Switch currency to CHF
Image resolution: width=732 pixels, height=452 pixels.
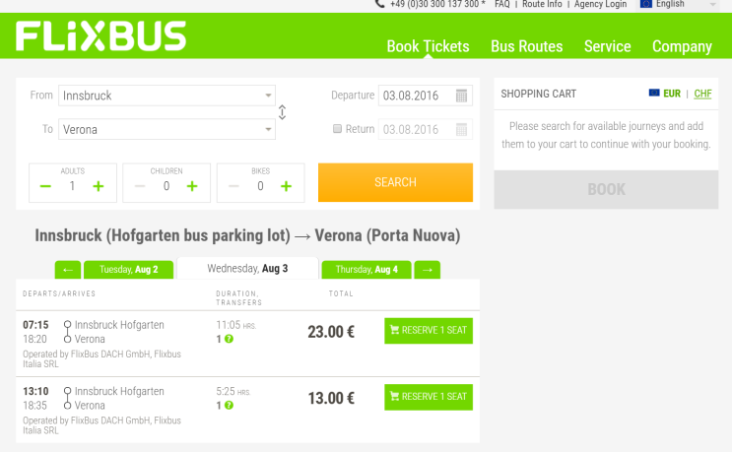(x=702, y=94)
